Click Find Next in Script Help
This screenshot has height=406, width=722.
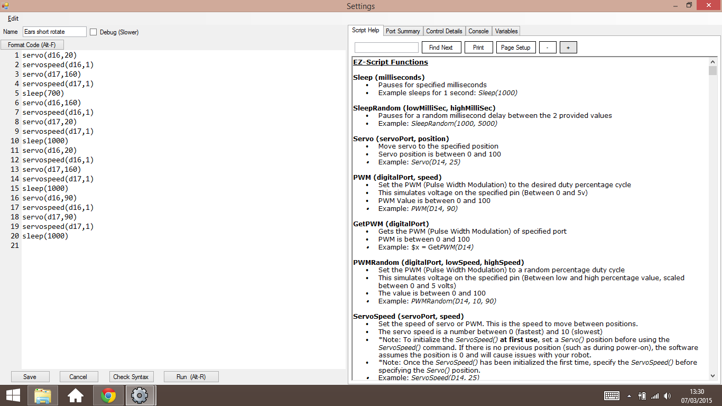pos(441,47)
